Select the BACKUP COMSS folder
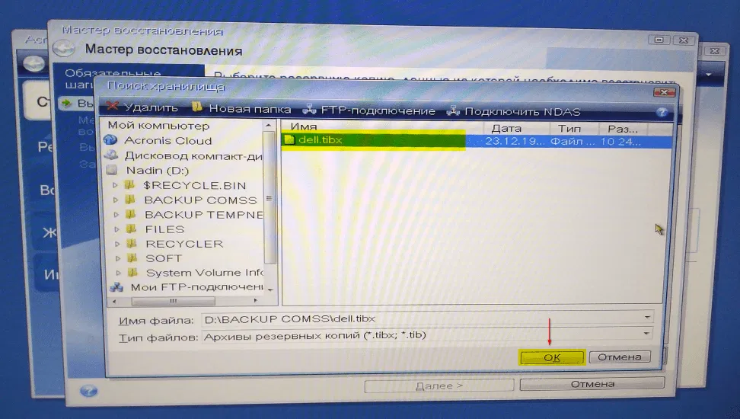The image size is (740, 419). coord(200,200)
